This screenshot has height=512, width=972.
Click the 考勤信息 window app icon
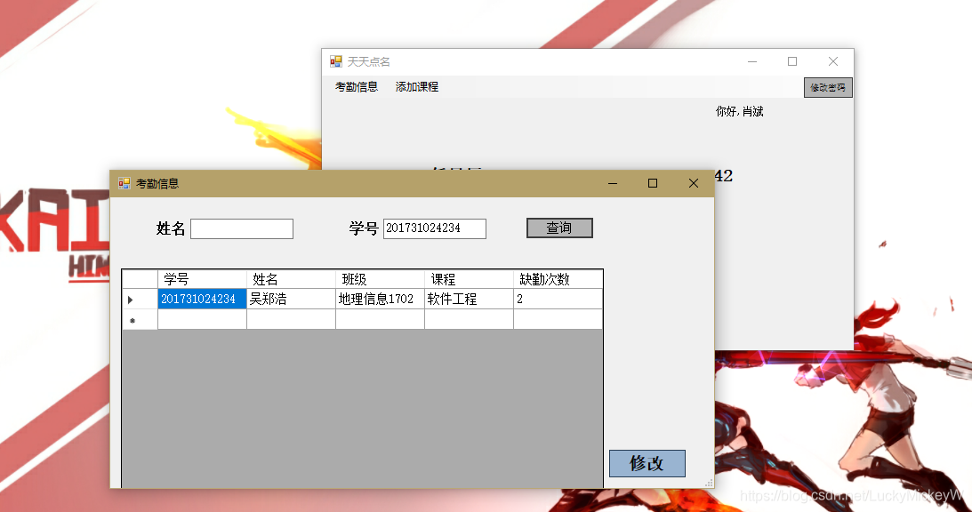click(124, 183)
